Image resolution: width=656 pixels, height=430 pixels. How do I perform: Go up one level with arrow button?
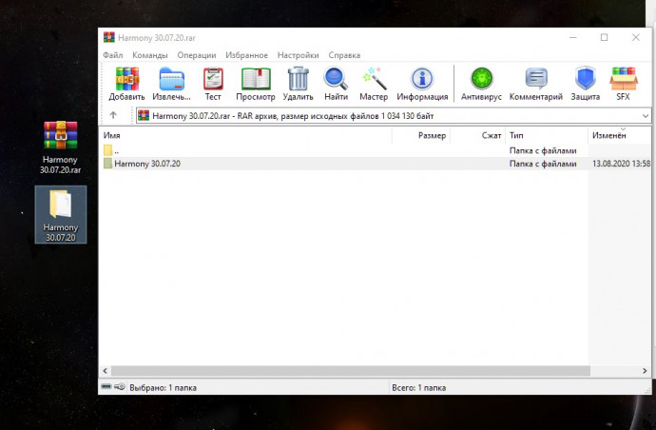click(x=113, y=115)
